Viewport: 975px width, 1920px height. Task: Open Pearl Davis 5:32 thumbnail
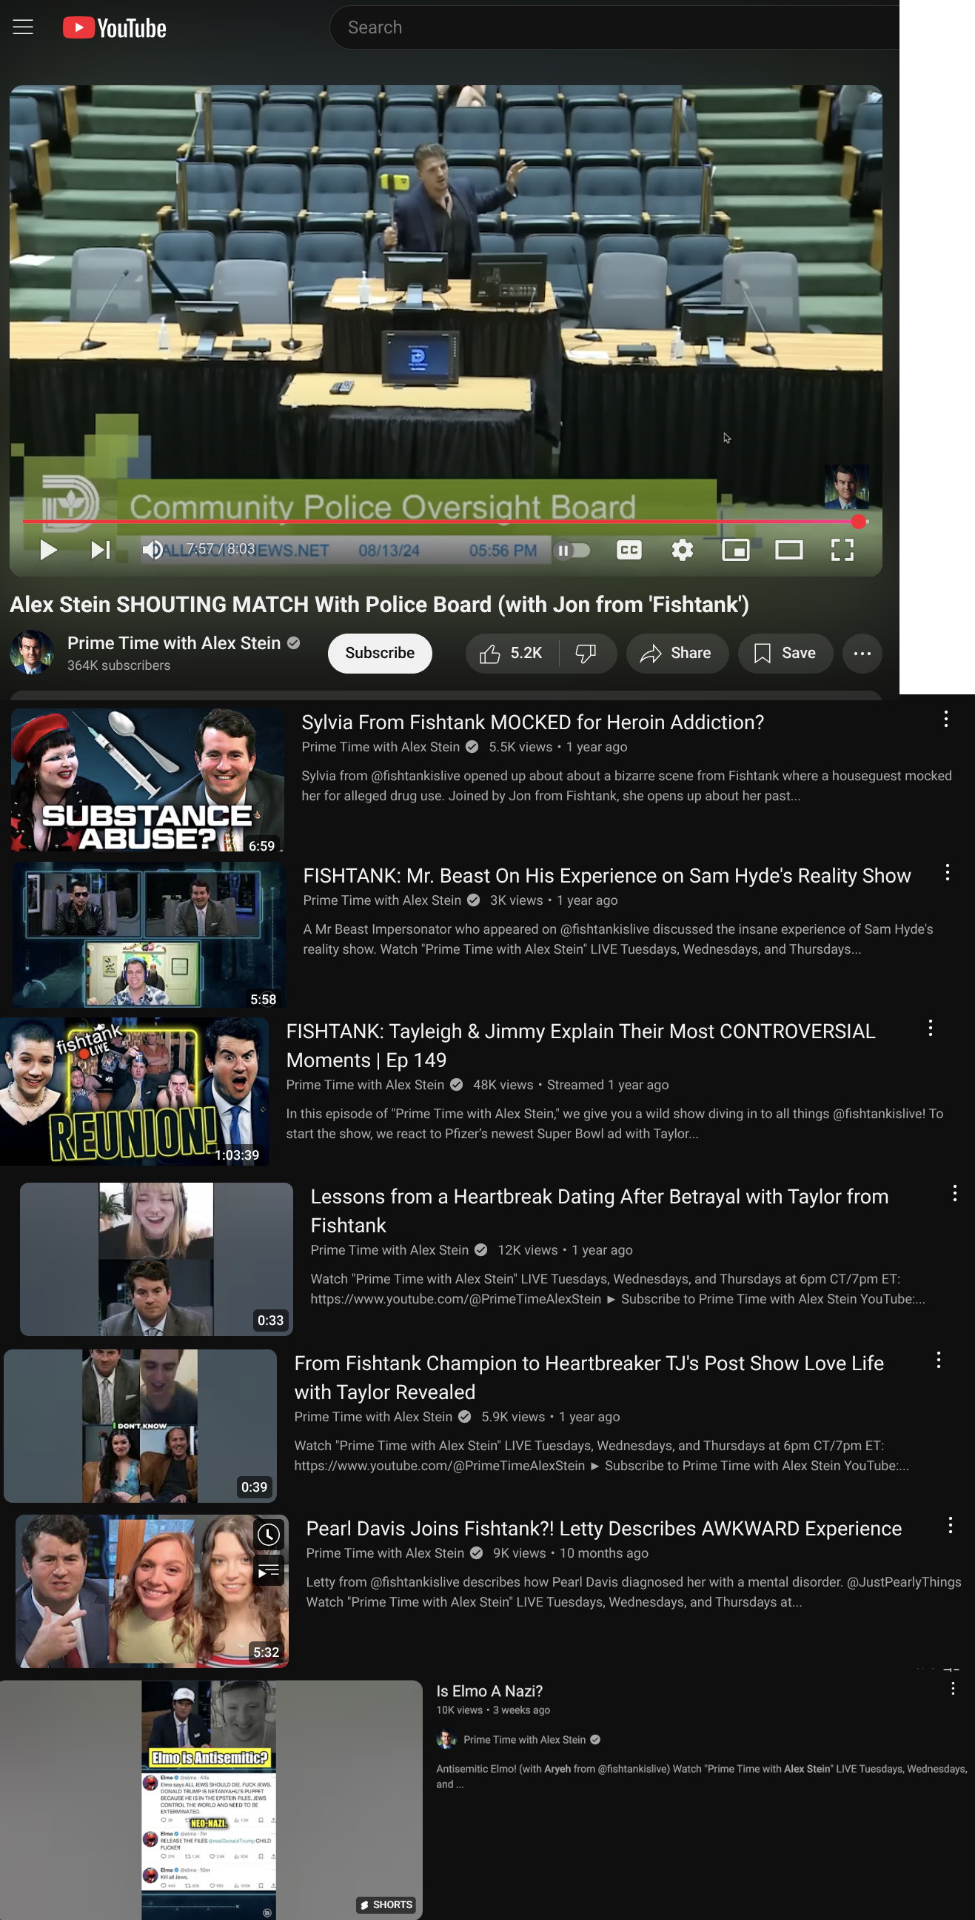[x=152, y=1591]
